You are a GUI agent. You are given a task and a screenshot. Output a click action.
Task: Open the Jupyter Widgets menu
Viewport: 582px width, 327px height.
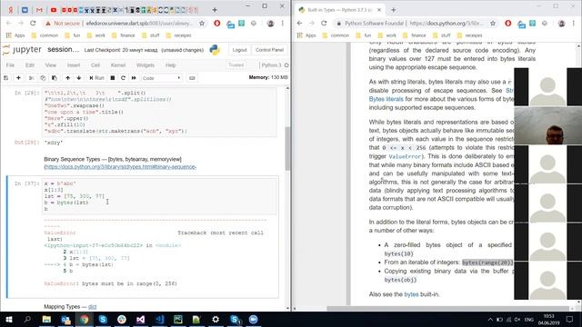pos(145,65)
